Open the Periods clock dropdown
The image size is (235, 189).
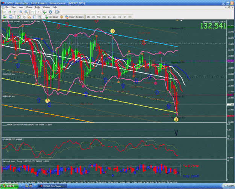click(x=51, y=12)
